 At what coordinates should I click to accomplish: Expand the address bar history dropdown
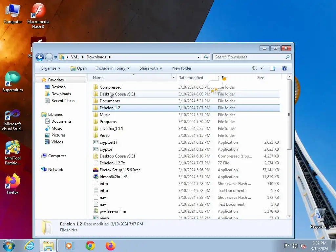[x=199, y=57]
